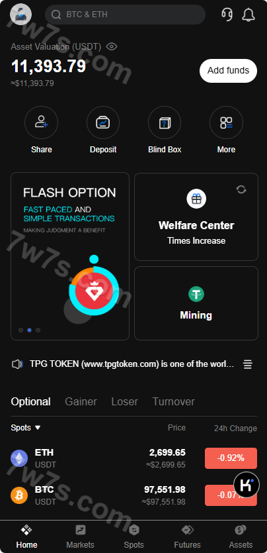Viewport: 267px width, 553px height.
Task: Open the announcement list menu icon
Action: click(248, 364)
